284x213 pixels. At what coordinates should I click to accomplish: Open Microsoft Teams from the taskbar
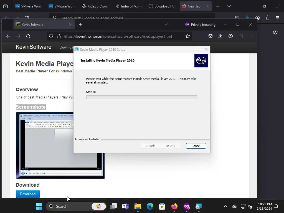[126, 206]
